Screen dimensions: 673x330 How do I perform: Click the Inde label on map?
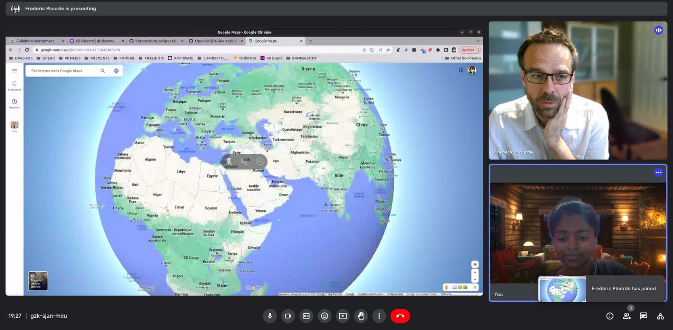tap(339, 175)
